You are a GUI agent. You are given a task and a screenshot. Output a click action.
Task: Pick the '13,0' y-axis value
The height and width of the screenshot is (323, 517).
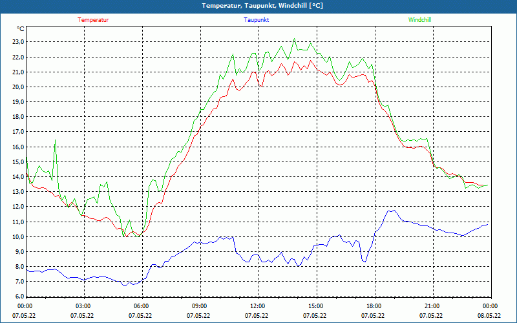pyautogui.click(x=18, y=192)
